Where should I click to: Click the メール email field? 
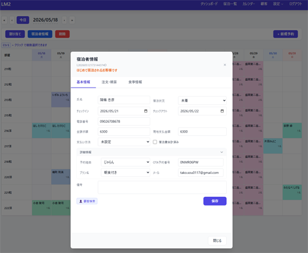pyautogui.click(x=201, y=173)
